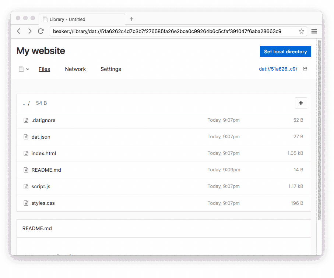Click the vertical scrollbar on the right

click(x=319, y=130)
